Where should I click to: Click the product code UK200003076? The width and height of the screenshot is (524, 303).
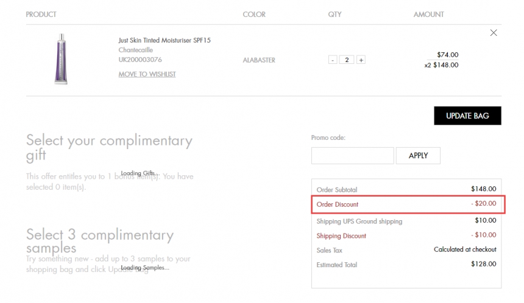click(140, 60)
